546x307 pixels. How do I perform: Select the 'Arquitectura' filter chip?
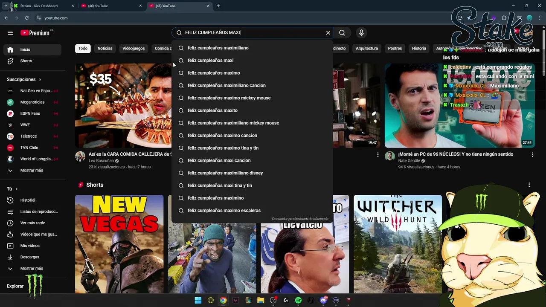click(367, 48)
